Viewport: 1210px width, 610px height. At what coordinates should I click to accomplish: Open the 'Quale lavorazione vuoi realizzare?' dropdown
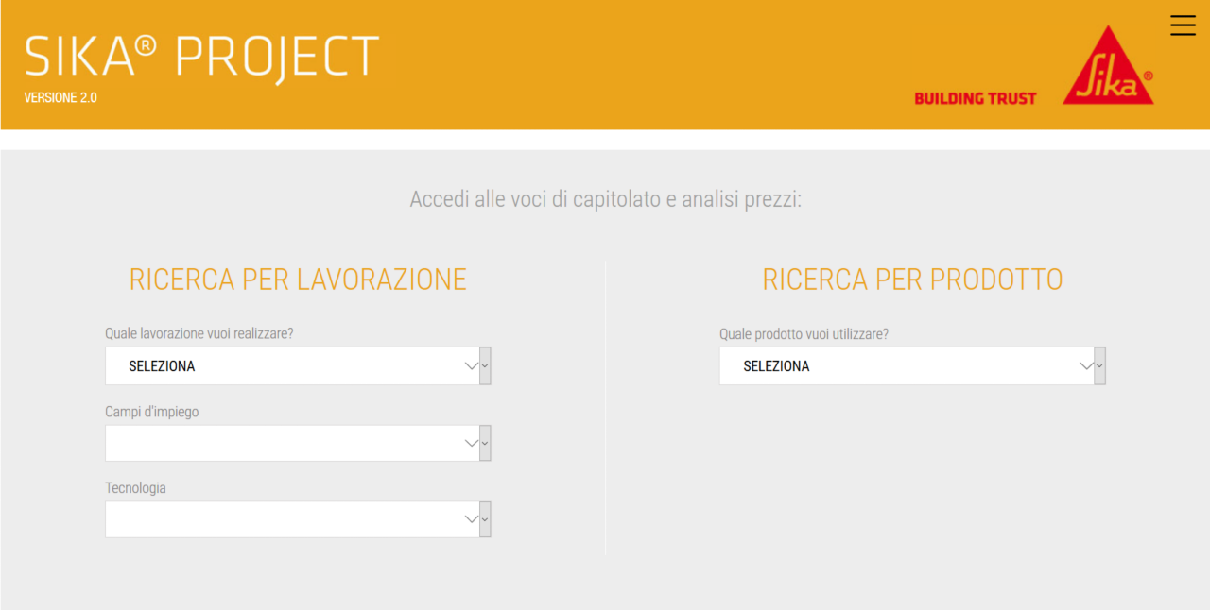(284, 365)
